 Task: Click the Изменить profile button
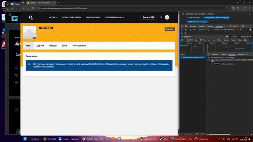(170, 29)
